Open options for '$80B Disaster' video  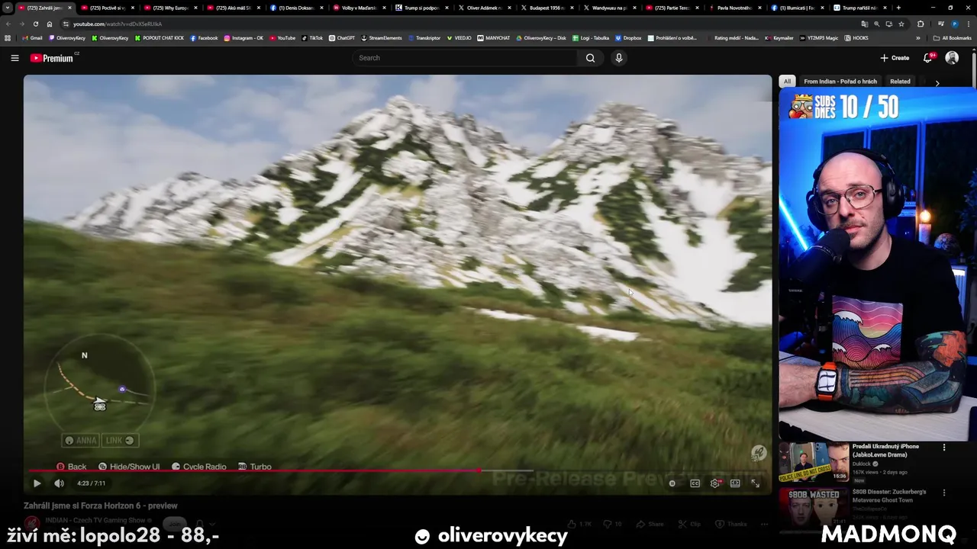pos(944,493)
